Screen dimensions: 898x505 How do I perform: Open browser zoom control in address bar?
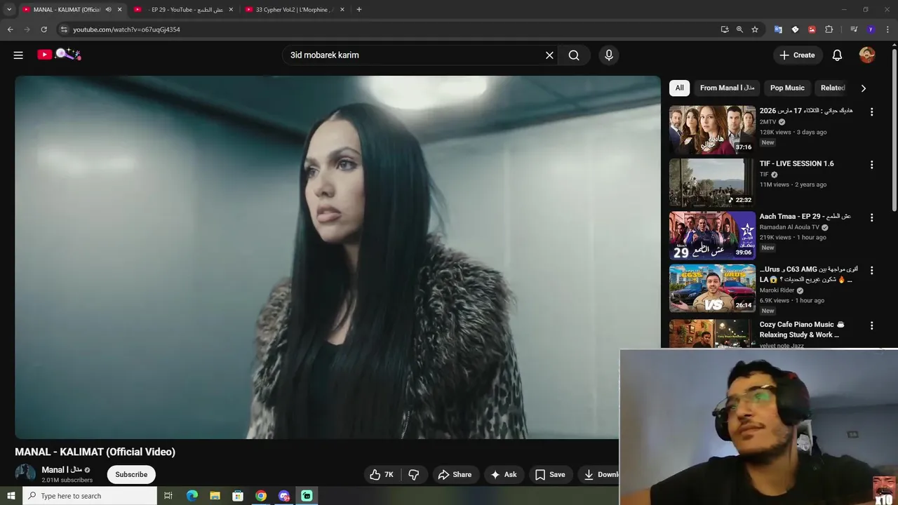[739, 29]
